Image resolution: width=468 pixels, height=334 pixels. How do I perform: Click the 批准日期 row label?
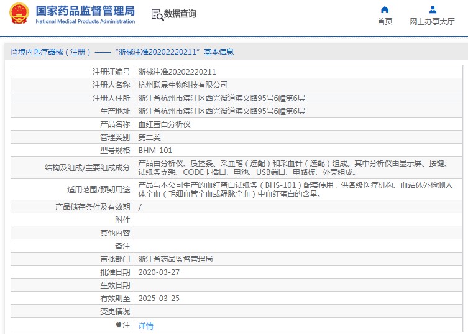[115, 272]
